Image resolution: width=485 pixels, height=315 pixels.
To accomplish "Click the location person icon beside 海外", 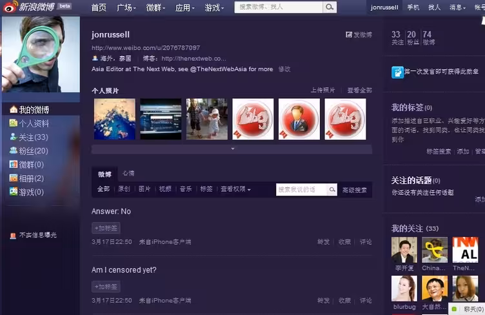I will [x=95, y=58].
